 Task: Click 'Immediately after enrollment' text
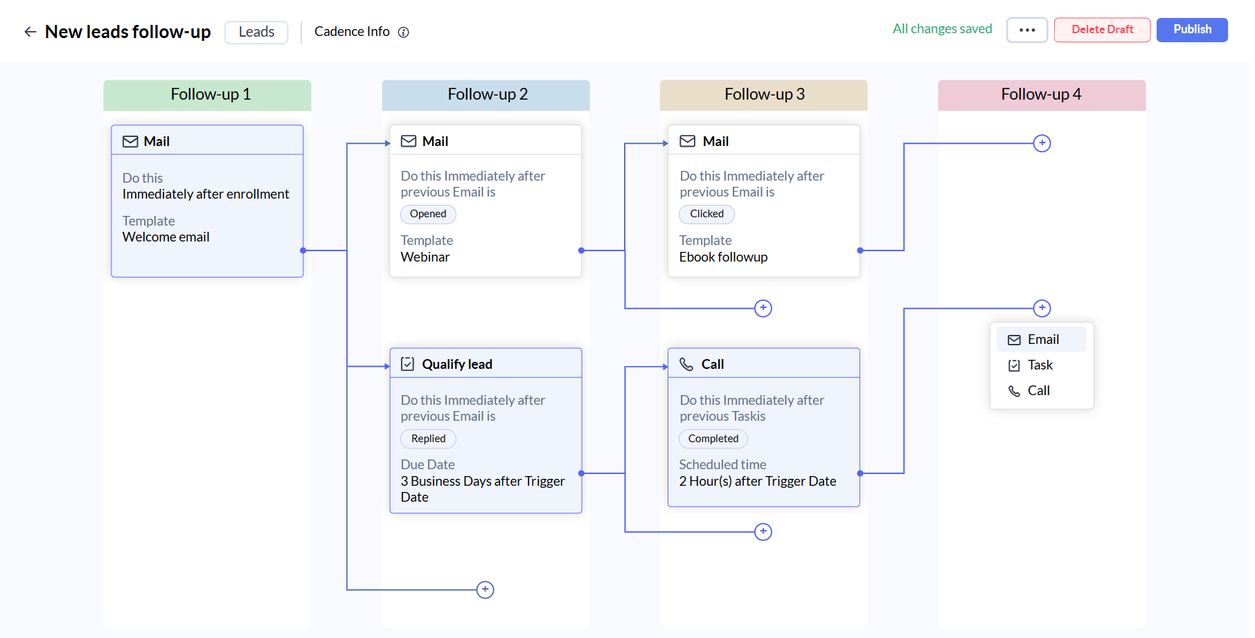click(x=206, y=194)
